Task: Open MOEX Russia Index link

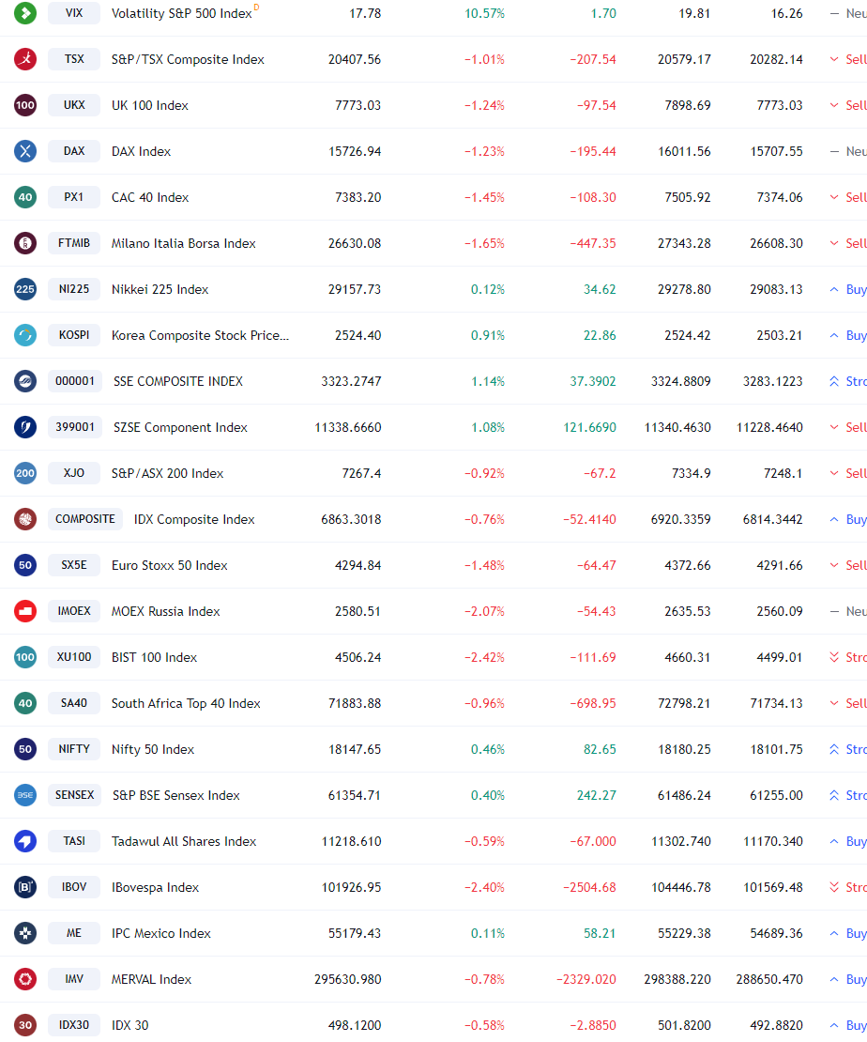Action: 165,611
